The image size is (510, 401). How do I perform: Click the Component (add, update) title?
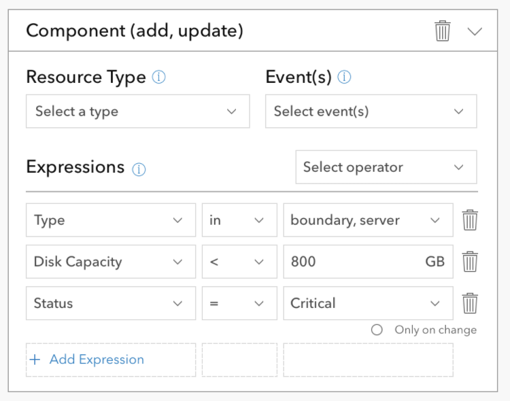pyautogui.click(x=135, y=31)
